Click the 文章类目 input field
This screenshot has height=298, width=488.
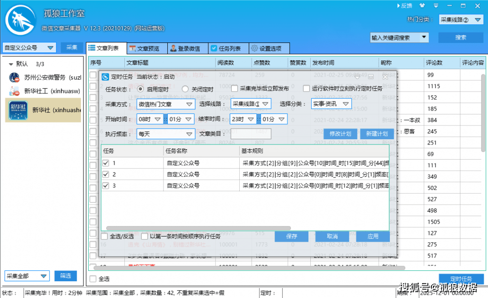[251, 134]
